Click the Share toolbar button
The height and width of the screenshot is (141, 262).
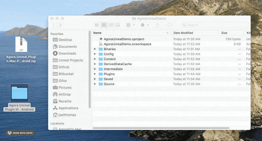coord(157,25)
